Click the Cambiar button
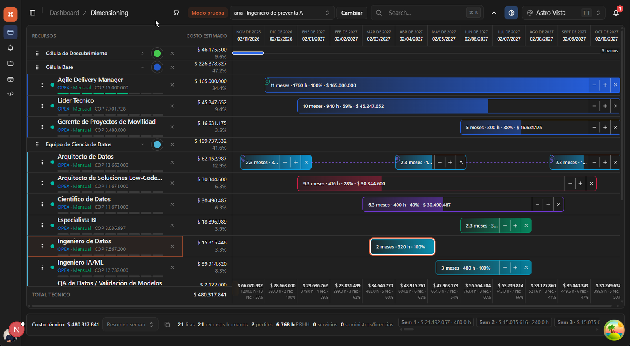 pyautogui.click(x=352, y=13)
